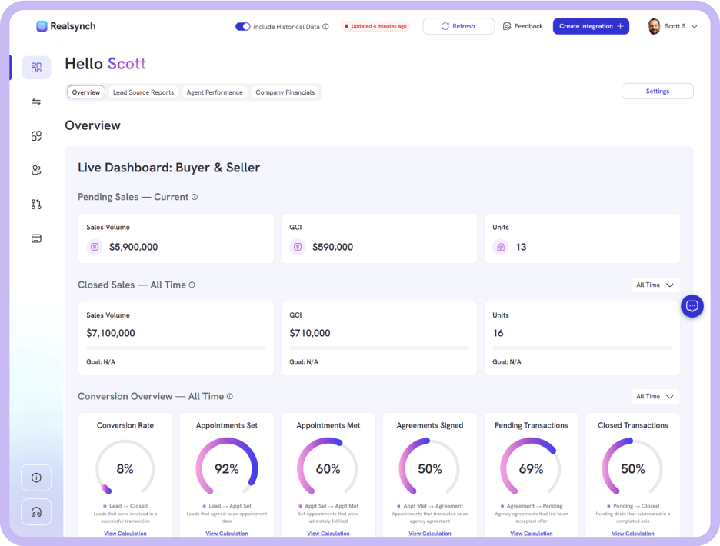The width and height of the screenshot is (720, 546).
Task: Toggle Include Historical Data switch
Action: (243, 27)
